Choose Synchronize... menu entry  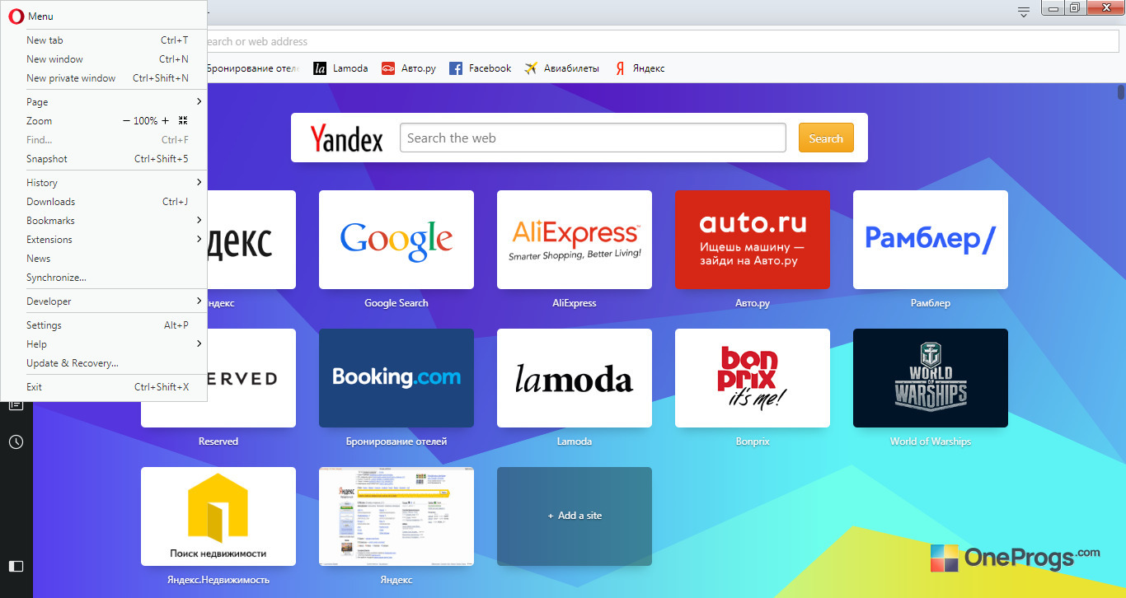click(x=104, y=278)
